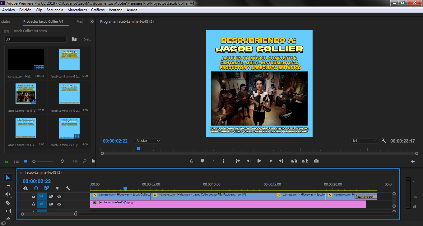Toggle insert sequences as nests option
The image size is (423, 226).
26,188
